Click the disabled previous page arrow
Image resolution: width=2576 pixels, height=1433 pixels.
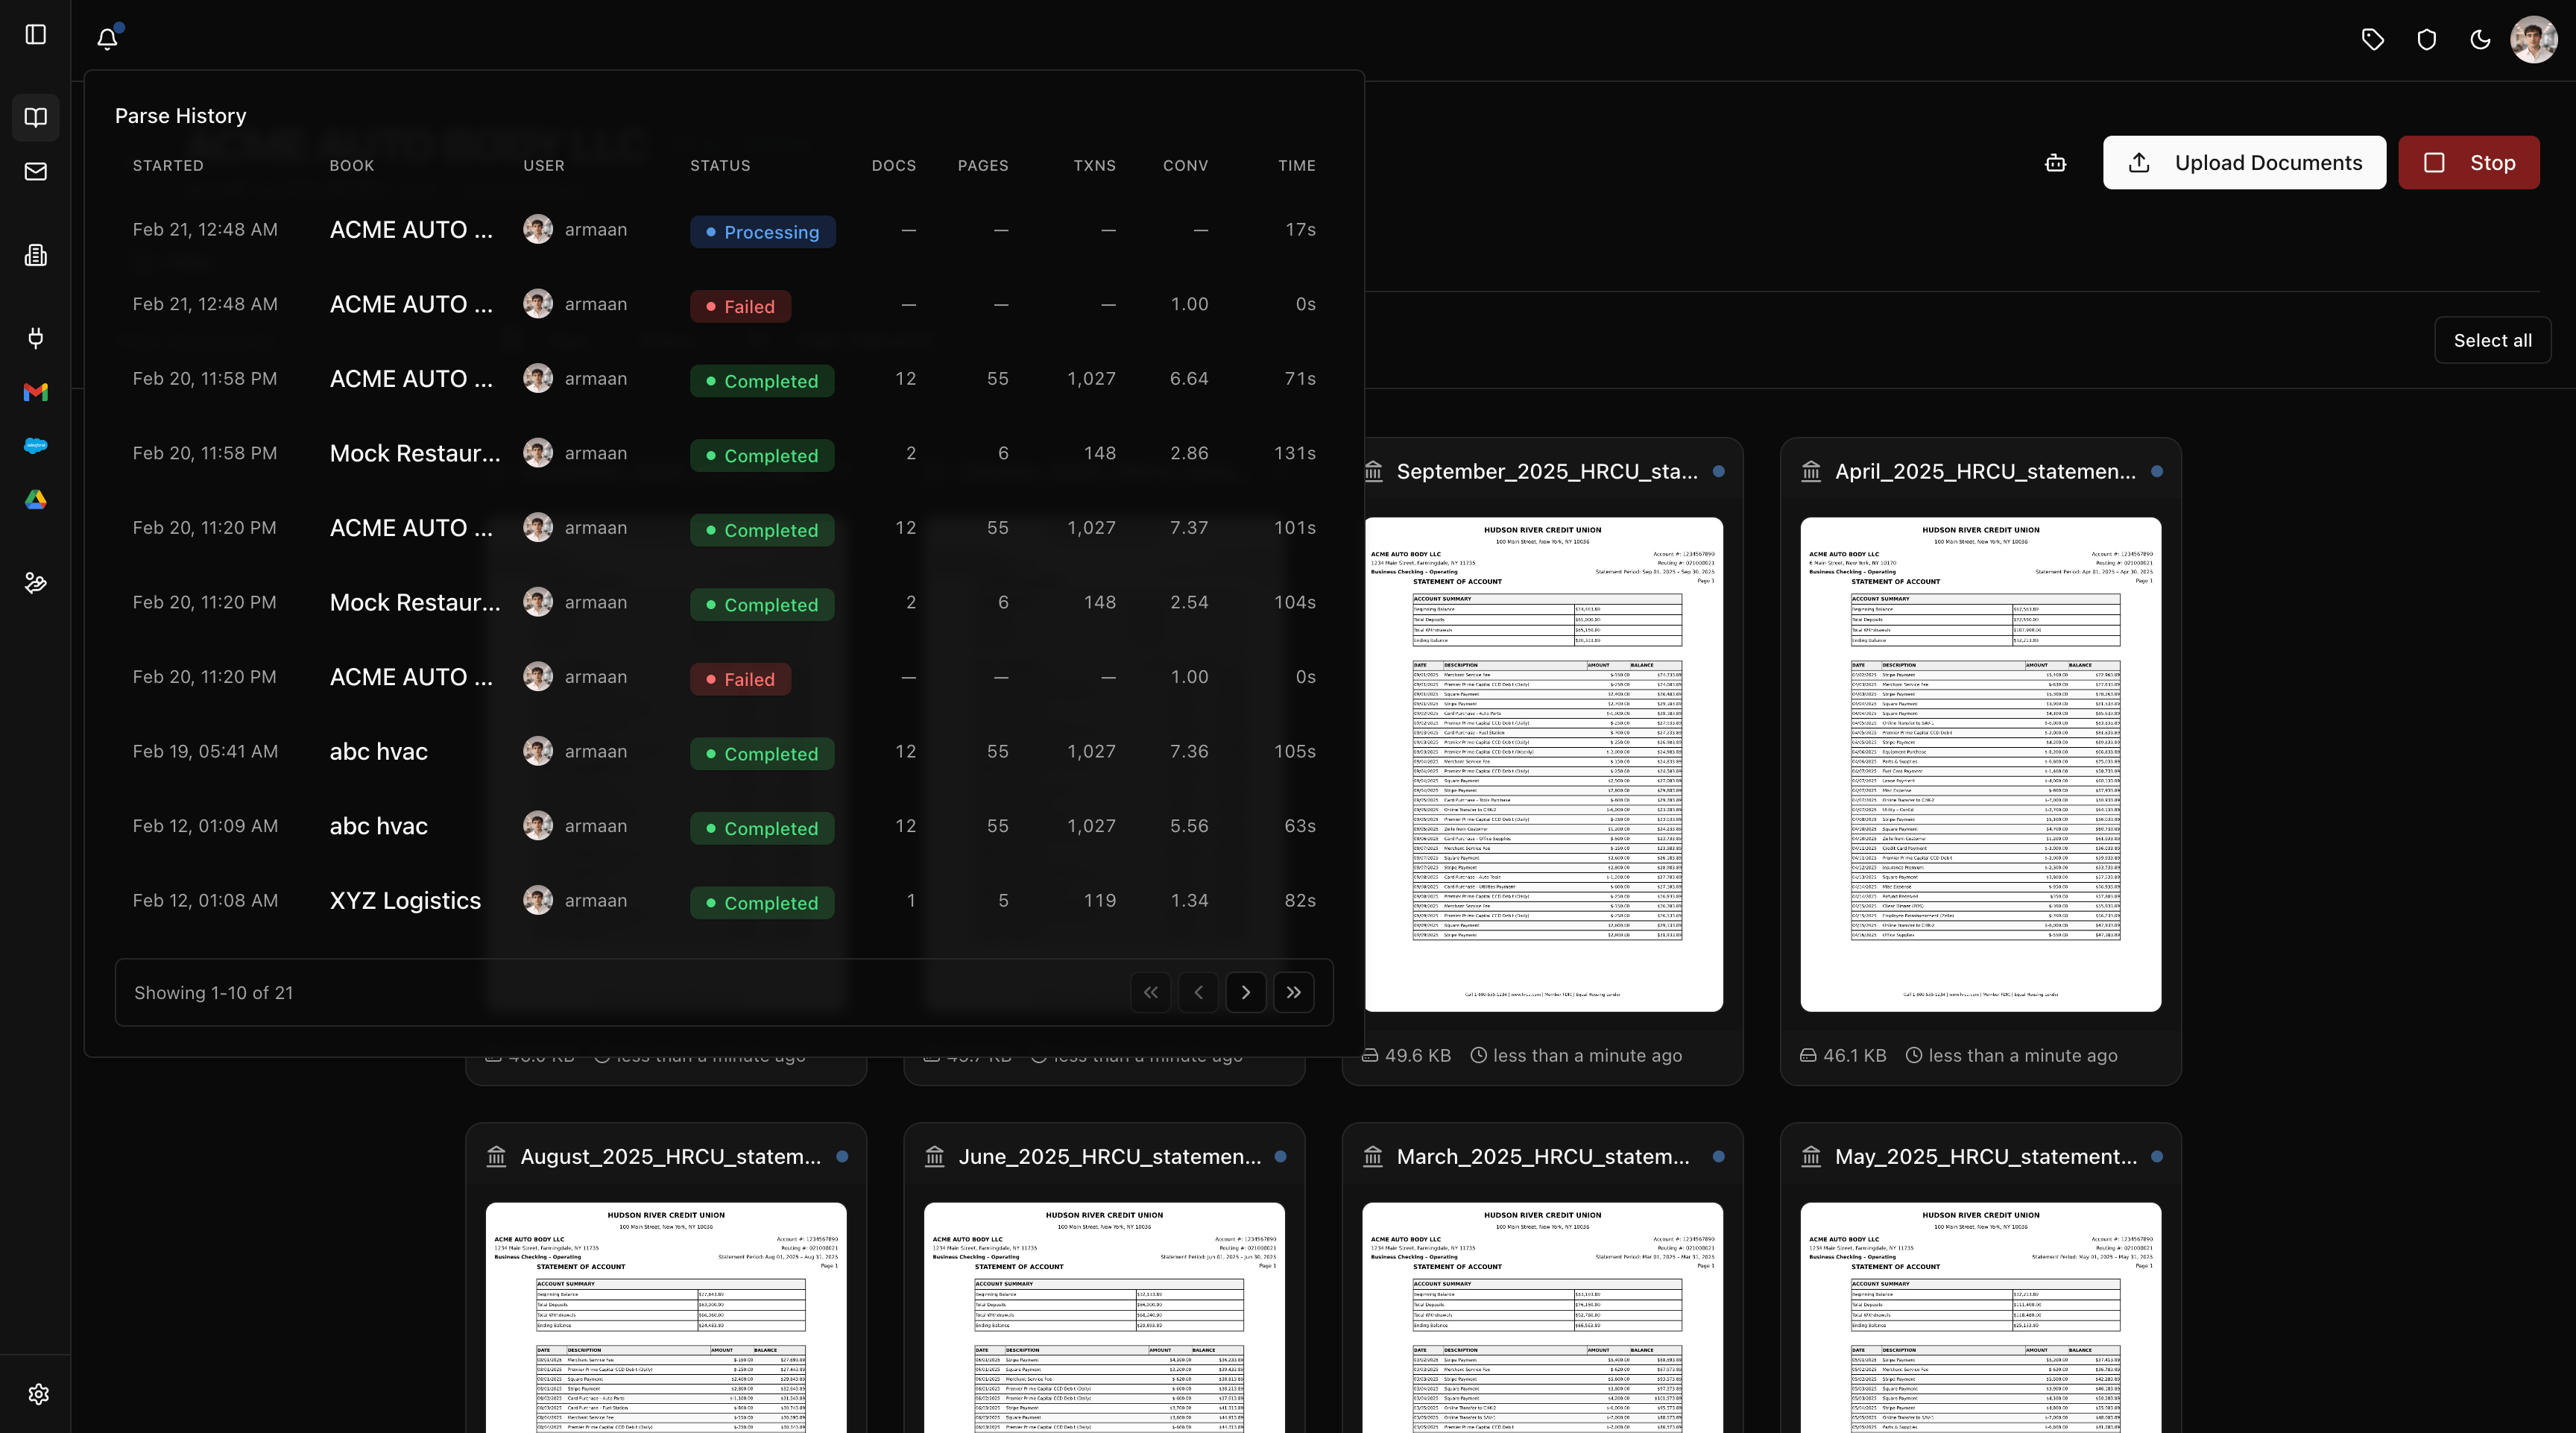coord(1198,992)
